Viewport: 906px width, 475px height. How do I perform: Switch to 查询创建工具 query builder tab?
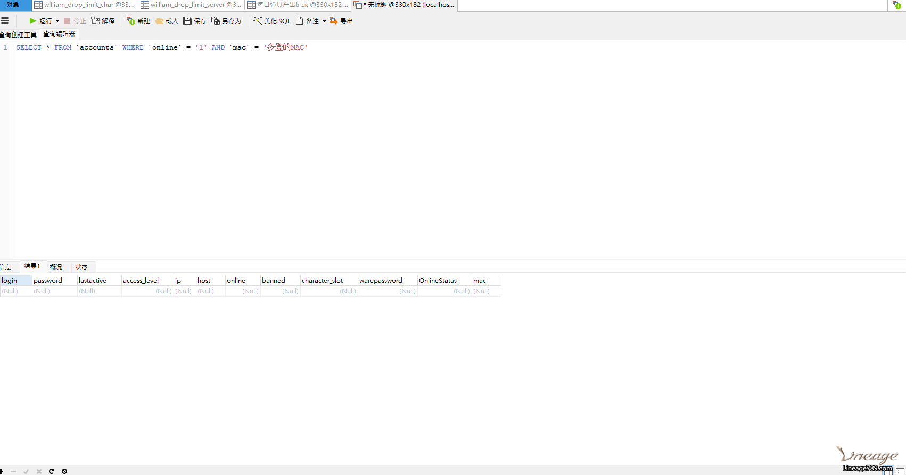[x=19, y=35]
